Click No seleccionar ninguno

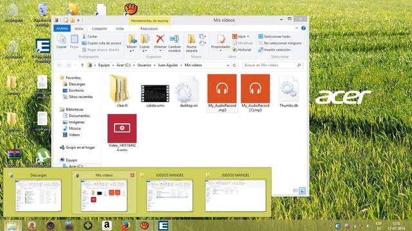click(x=280, y=43)
